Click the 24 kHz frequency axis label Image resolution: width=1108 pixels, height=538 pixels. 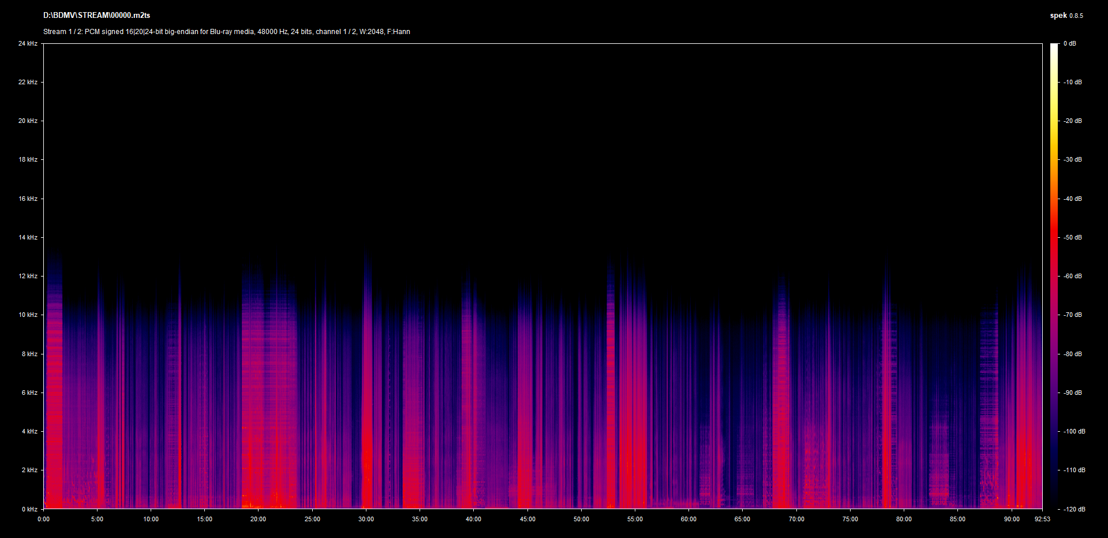tap(28, 43)
